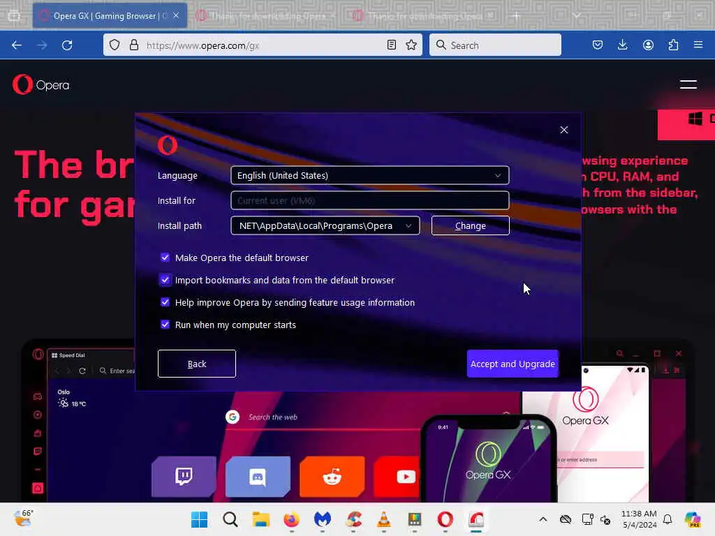Open the Opera site hamburger menu
Viewport: 715px width, 536px height.
pyautogui.click(x=688, y=84)
